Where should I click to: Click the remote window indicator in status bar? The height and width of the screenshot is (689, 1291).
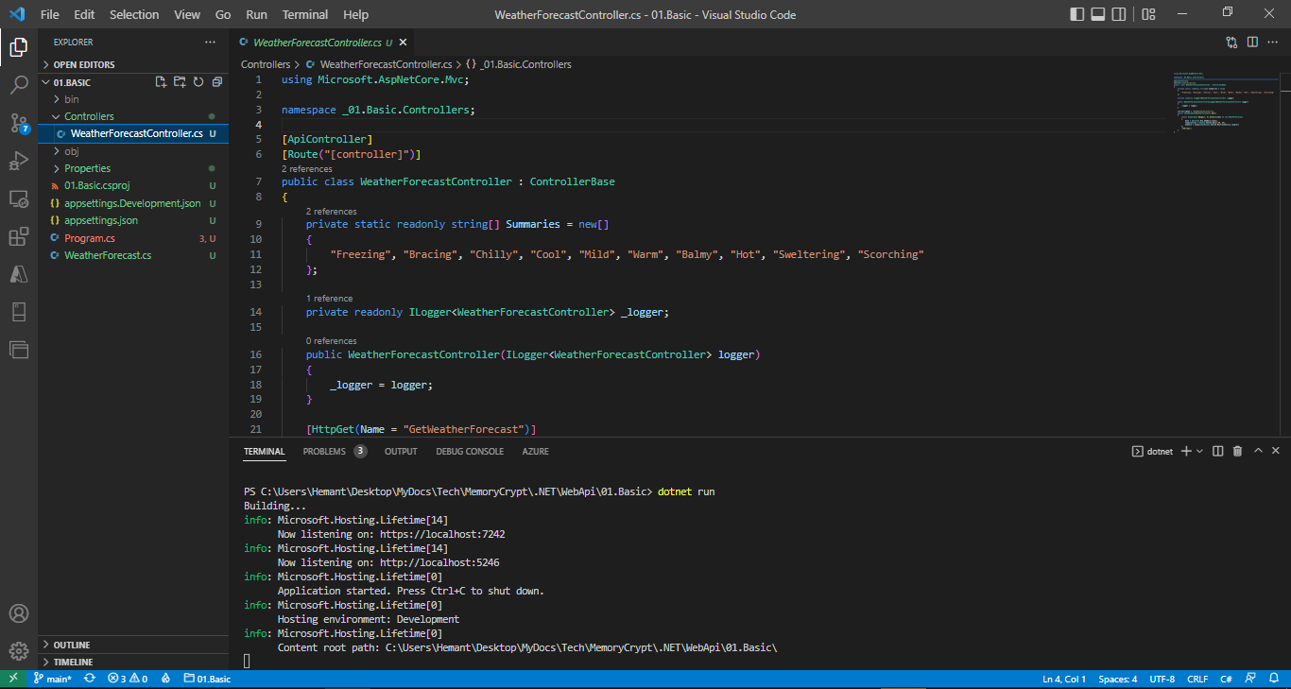point(13,679)
